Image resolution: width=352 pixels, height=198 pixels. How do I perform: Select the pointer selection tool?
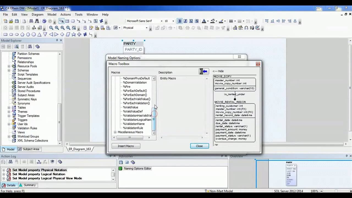[x=61, y=21]
